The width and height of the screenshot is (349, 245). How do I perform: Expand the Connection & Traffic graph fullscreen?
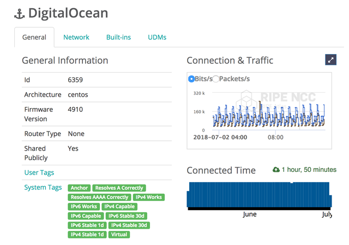pos(330,59)
